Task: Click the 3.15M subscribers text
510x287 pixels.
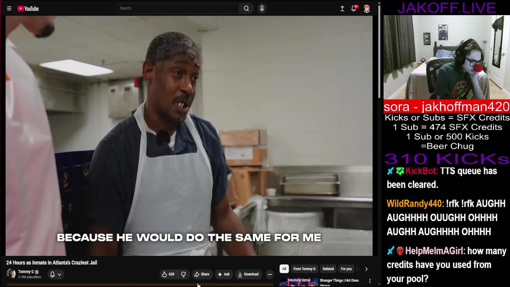Action: point(29,277)
